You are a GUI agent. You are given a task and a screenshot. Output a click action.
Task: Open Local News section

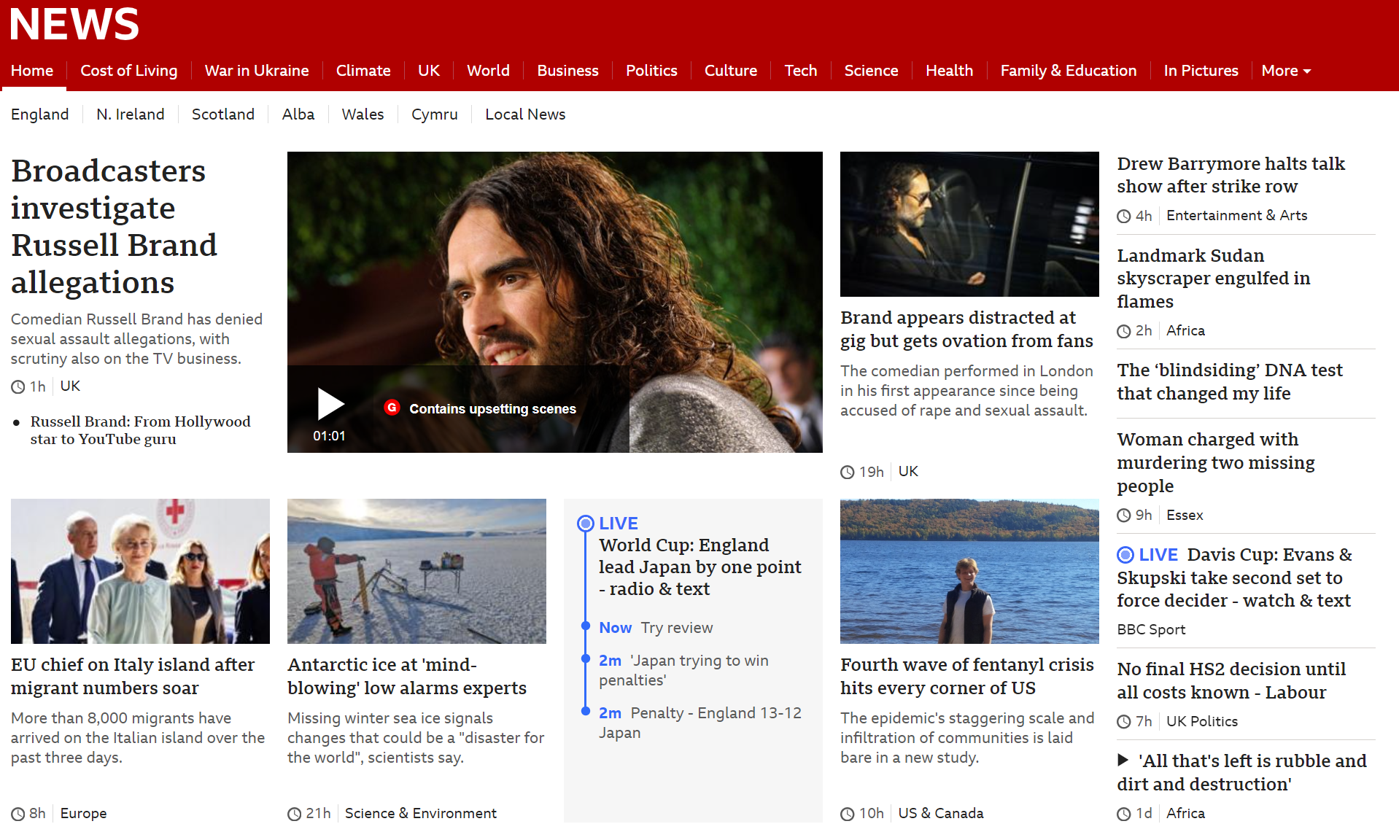[525, 114]
